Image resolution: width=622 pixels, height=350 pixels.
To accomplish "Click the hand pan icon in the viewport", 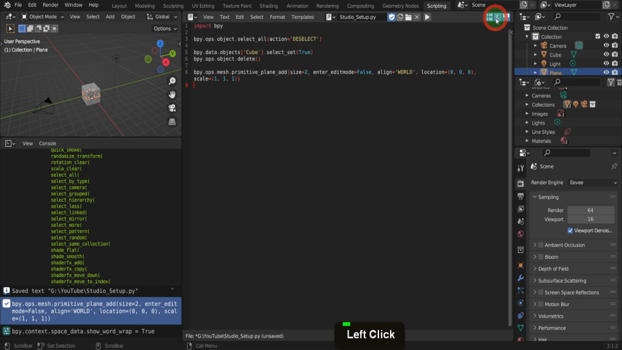I will [172, 95].
